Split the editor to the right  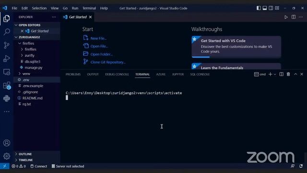294,17
